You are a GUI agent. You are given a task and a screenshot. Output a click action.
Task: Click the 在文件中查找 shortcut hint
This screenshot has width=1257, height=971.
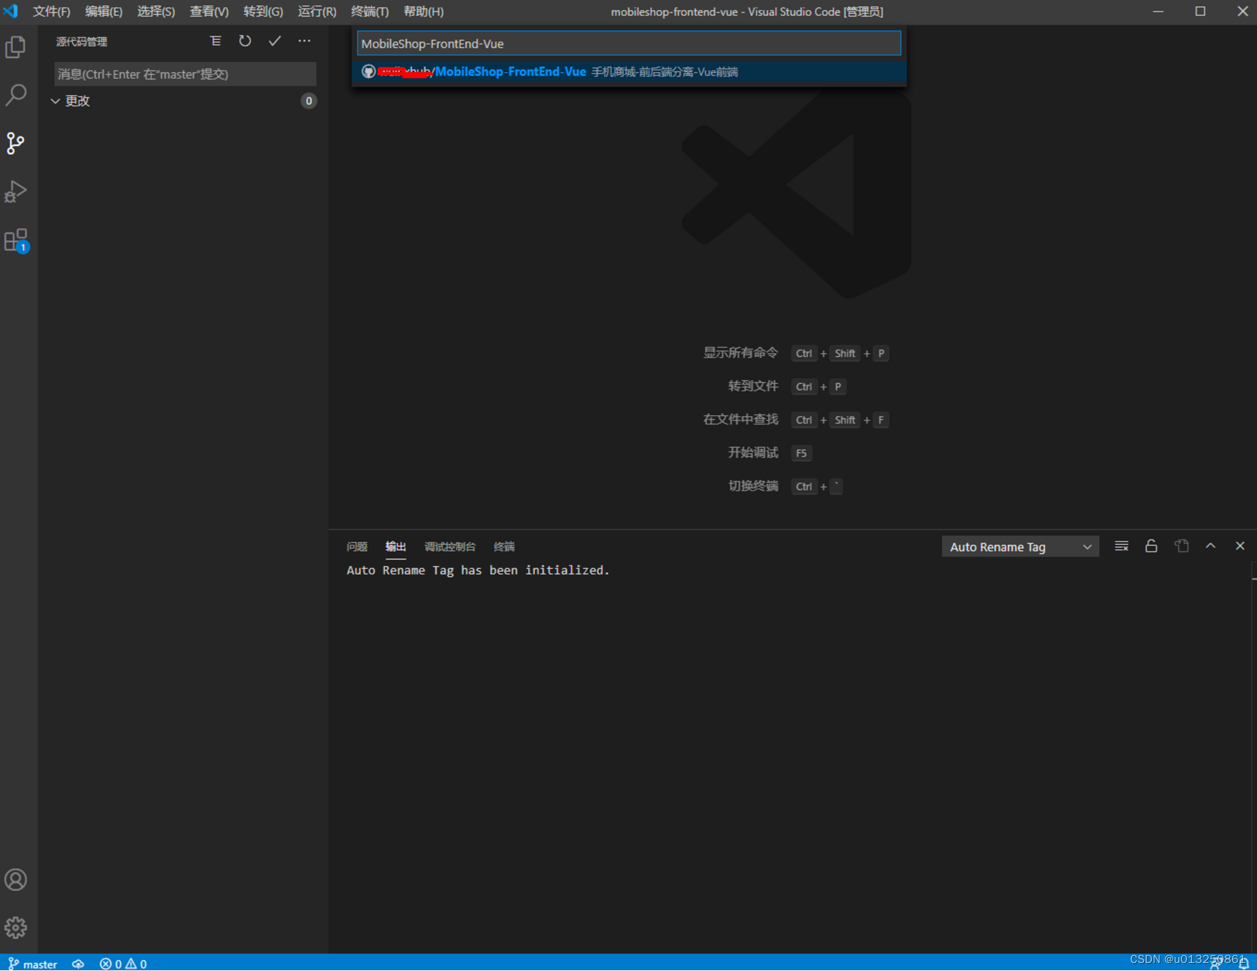740,420
